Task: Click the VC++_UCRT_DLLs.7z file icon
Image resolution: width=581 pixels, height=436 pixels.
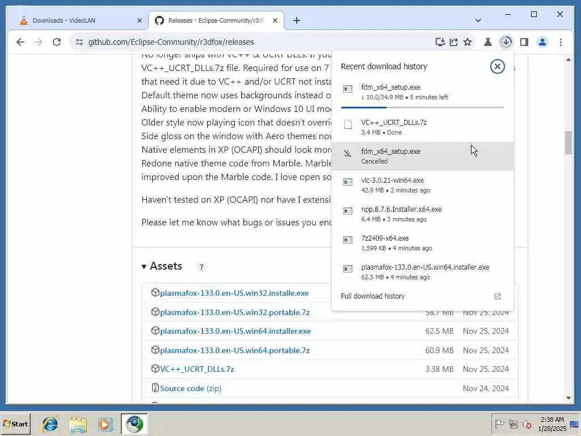Action: (348, 124)
